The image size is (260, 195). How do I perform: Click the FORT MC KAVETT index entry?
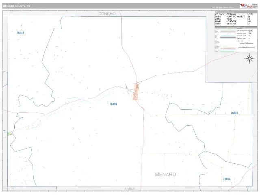click(236, 17)
